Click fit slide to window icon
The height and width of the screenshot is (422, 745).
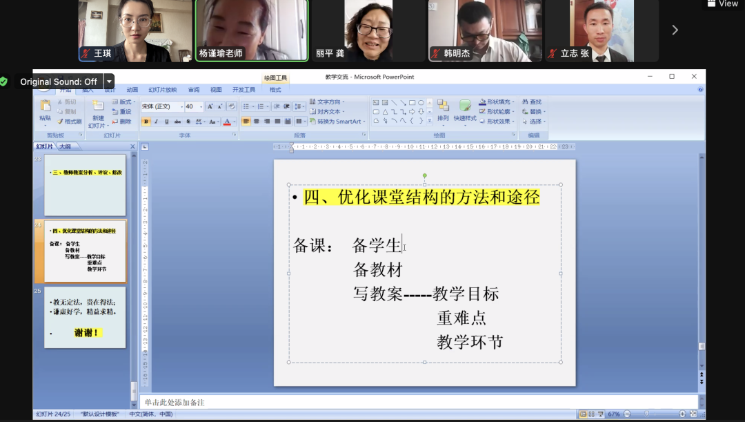pyautogui.click(x=693, y=414)
